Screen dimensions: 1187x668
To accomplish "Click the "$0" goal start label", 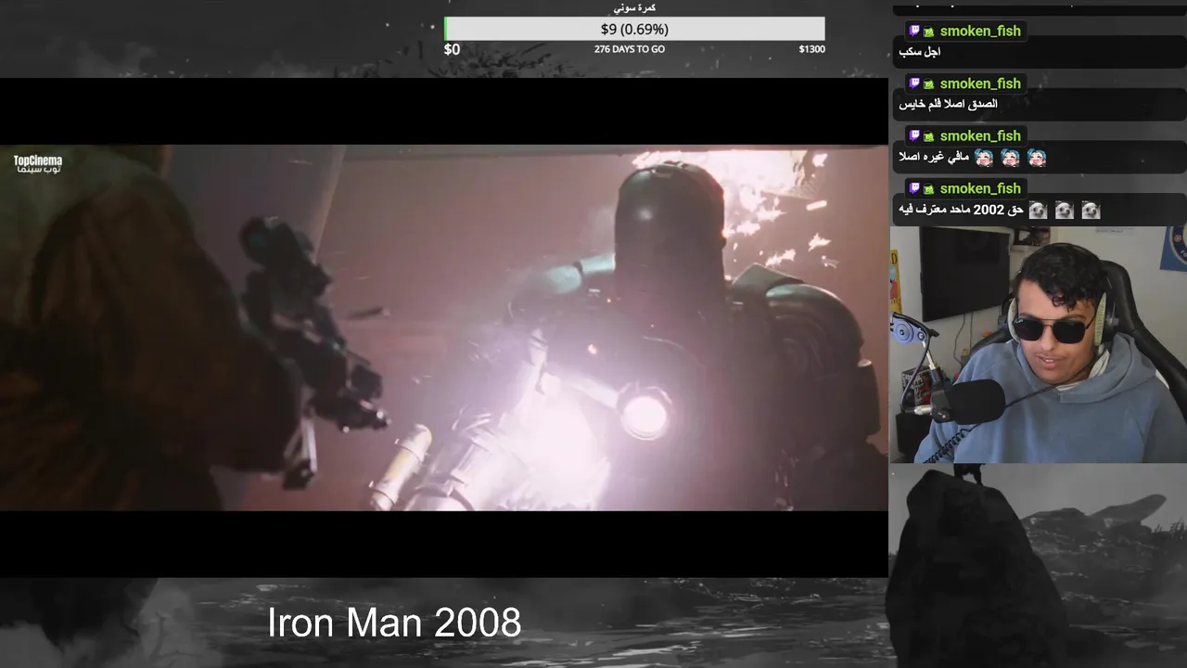I will (452, 49).
